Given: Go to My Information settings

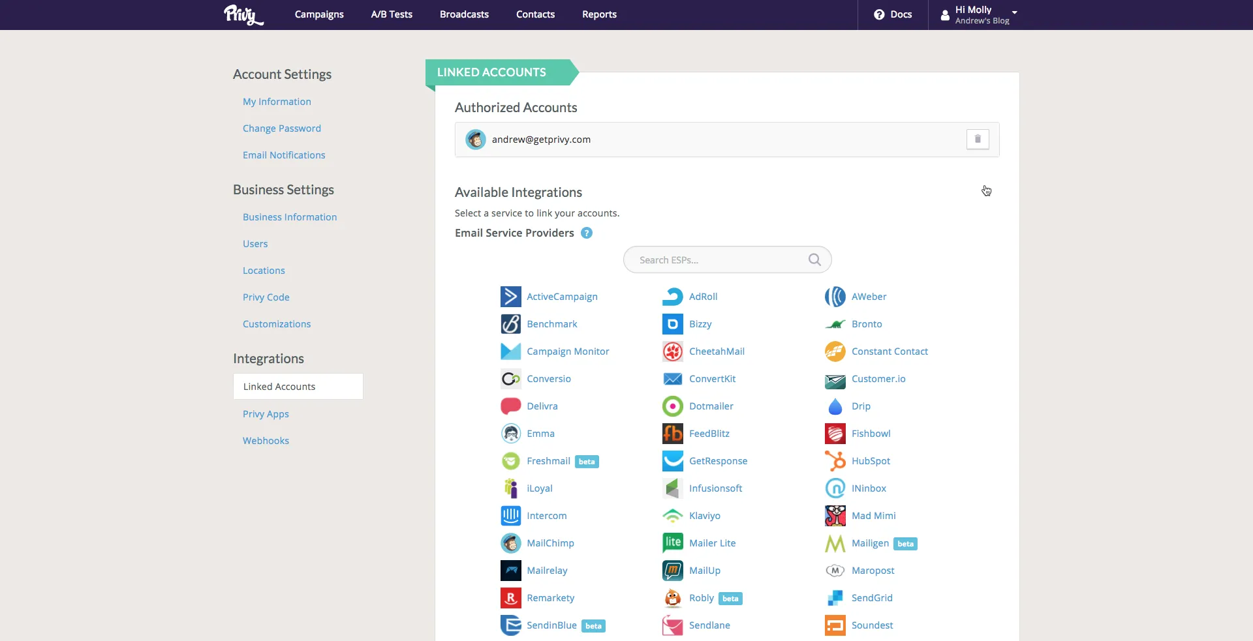Looking at the screenshot, I should click(277, 102).
